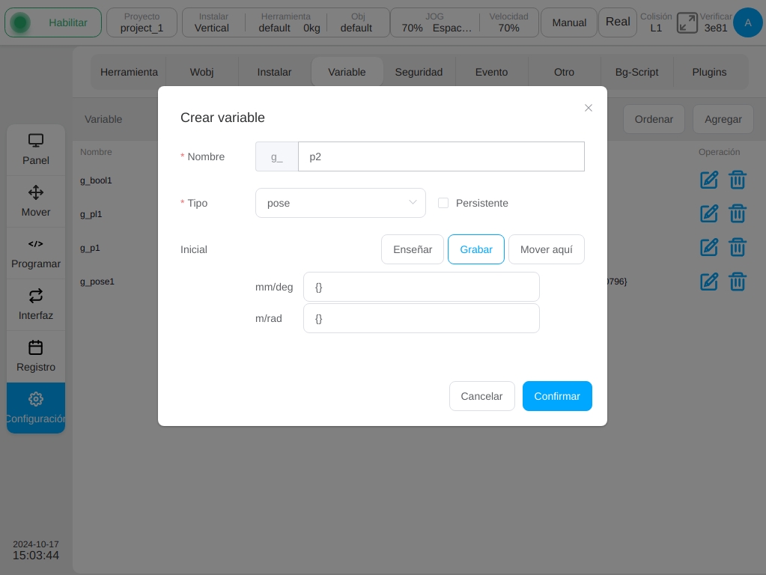Open the Bg-Script tab
The height and width of the screenshot is (575, 766).
pos(636,72)
